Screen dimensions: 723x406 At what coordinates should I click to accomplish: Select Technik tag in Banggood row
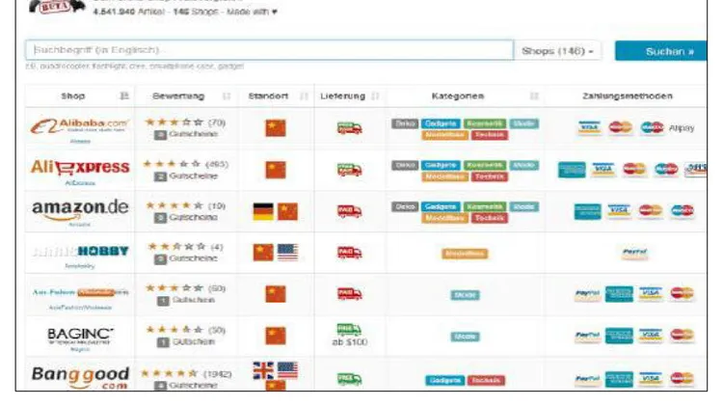[x=486, y=380]
